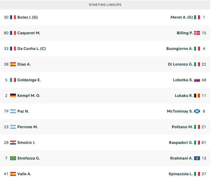Open player Da Cunha L. (C)
Screen dimensions: 213x185
[x=32, y=48]
